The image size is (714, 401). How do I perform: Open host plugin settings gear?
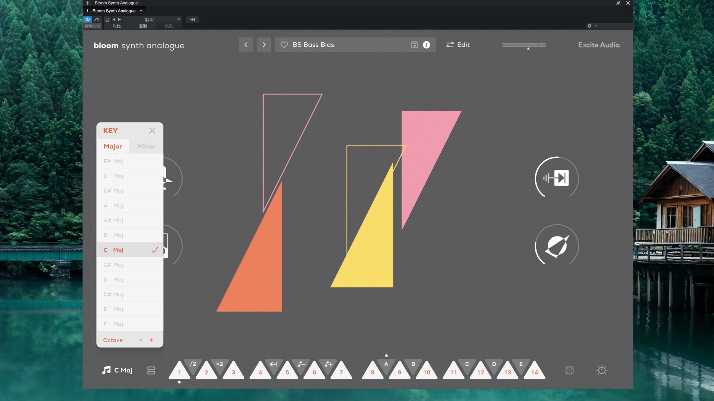(589, 26)
